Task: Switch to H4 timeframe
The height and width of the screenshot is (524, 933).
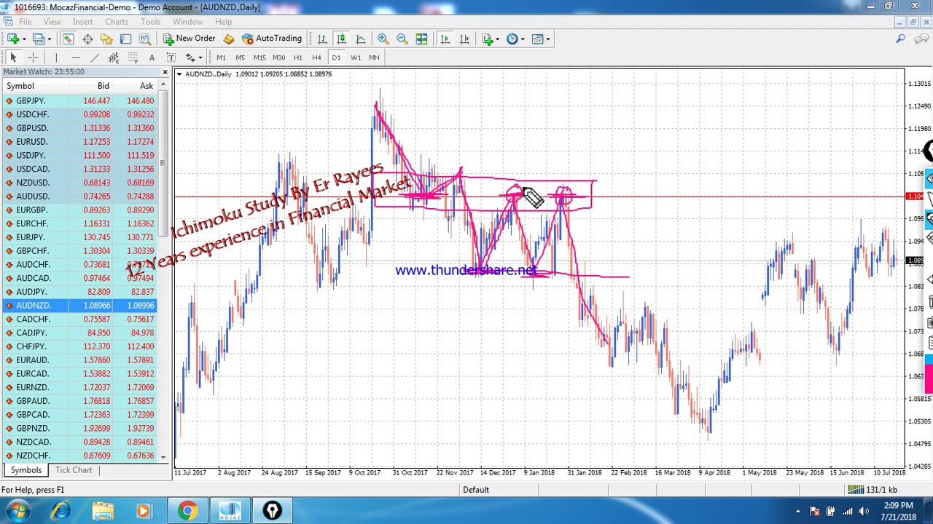Action: pos(316,57)
